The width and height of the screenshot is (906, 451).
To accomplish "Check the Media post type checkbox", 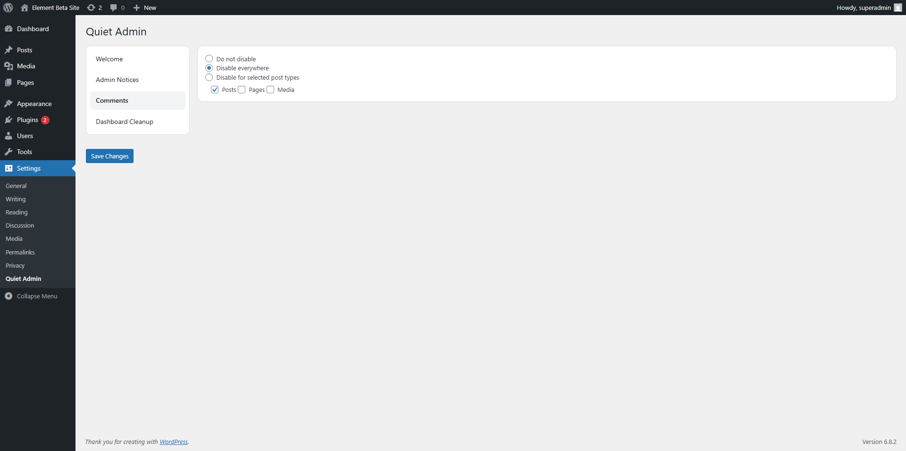I will pos(270,90).
